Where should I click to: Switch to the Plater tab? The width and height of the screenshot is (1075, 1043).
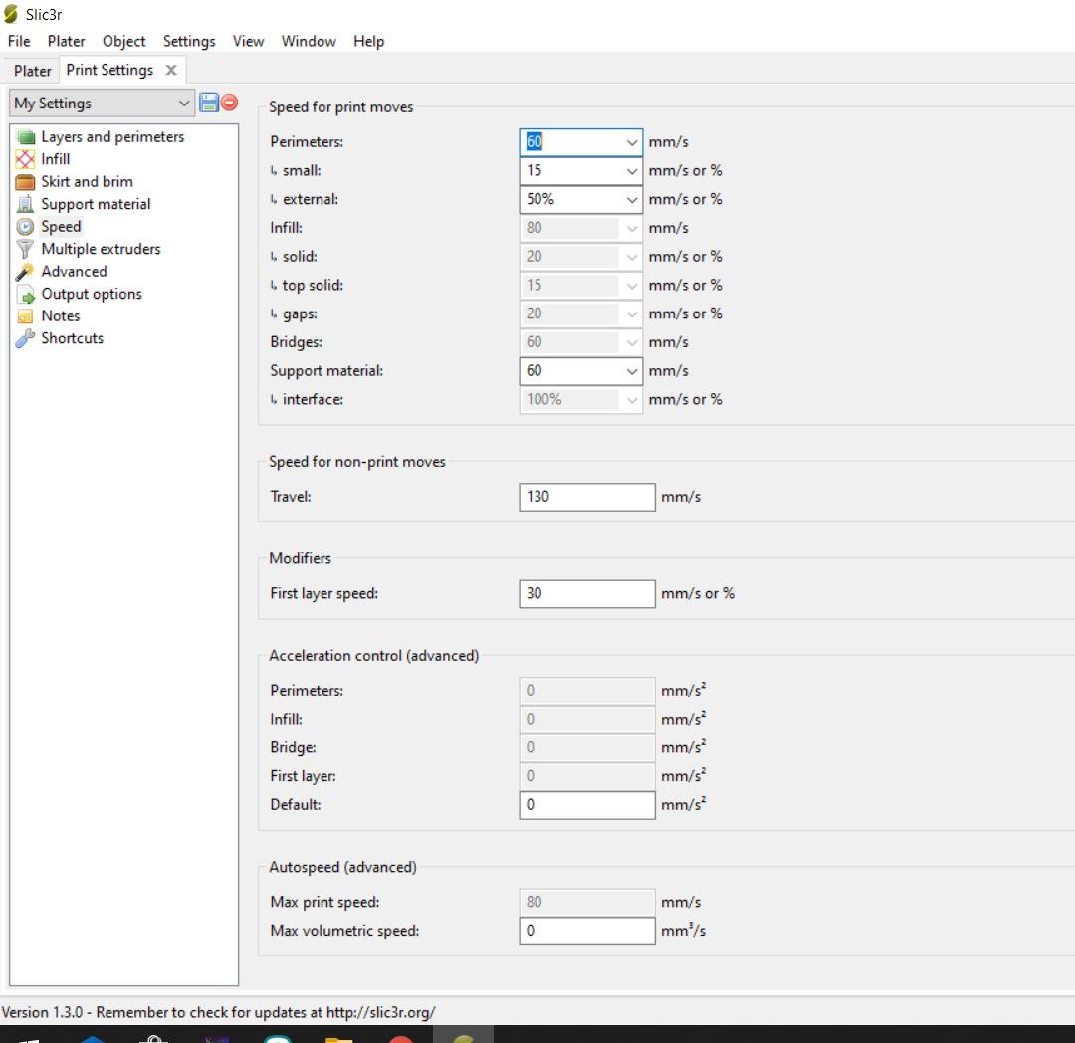coord(33,71)
